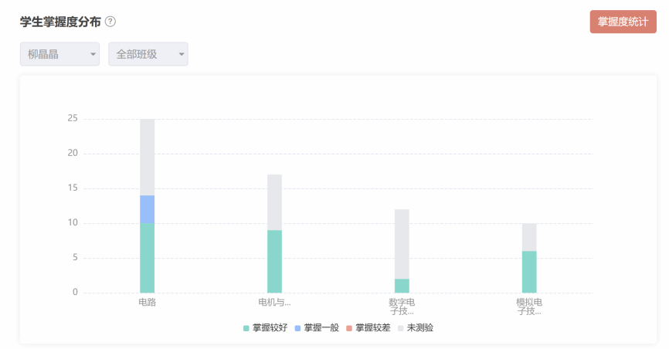Toggle the 未测验 legend series

coord(416,327)
